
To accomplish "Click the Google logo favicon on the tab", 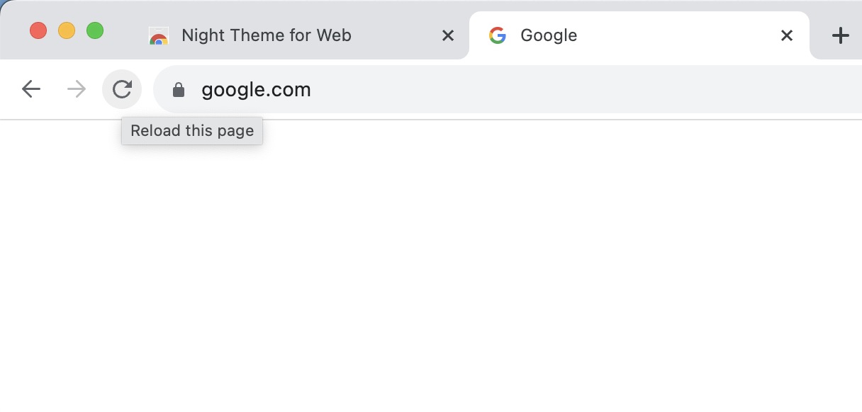I will tap(498, 35).
